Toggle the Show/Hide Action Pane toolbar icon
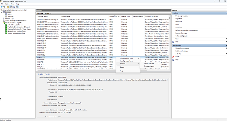Image resolution: width=227 pixels, height=121 pixels. (x=17, y=7)
